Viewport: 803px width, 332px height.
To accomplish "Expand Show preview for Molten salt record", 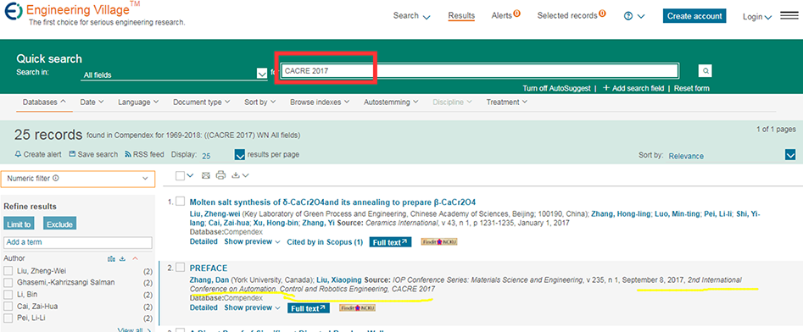I will tap(253, 241).
